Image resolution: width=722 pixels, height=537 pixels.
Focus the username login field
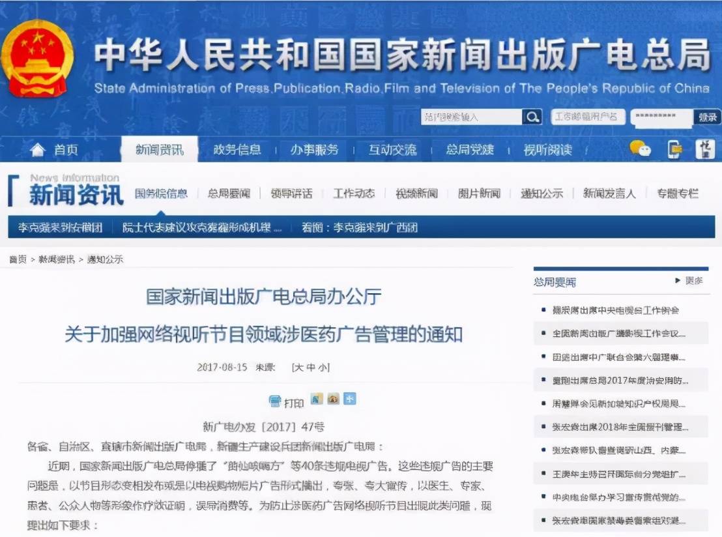click(588, 117)
